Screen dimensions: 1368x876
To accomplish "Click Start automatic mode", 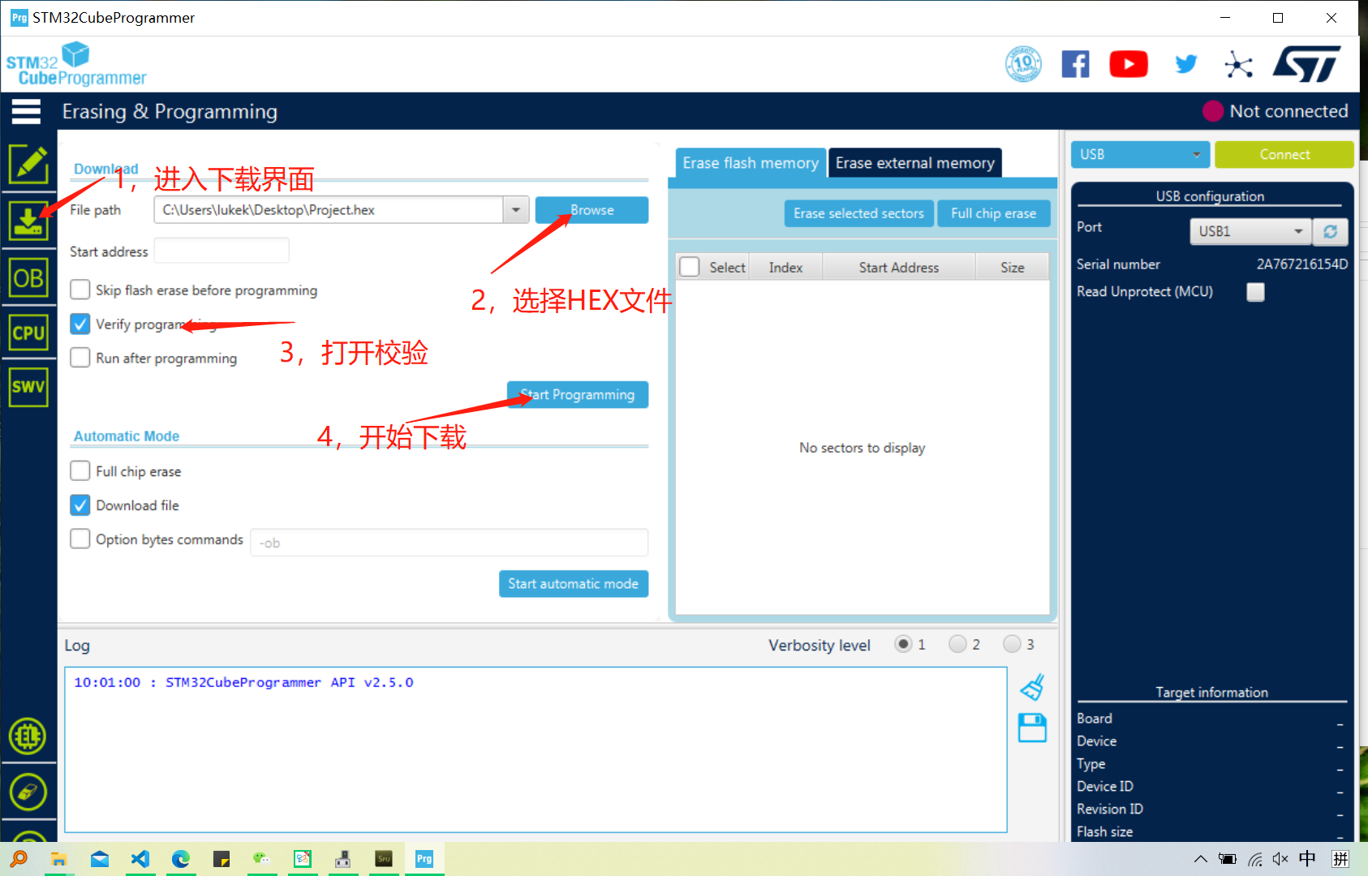I will (x=574, y=583).
